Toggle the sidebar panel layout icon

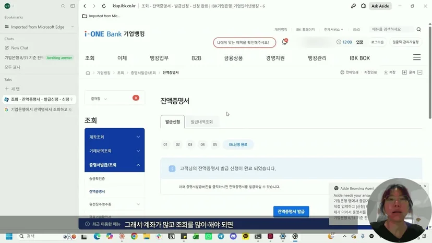[x=73, y=6]
